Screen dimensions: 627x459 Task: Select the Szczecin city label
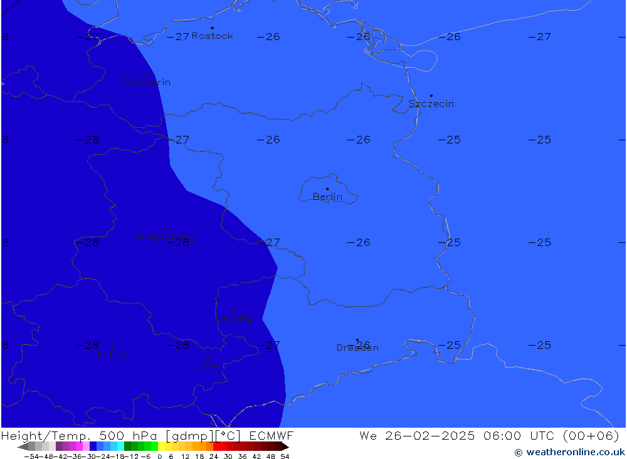[x=431, y=104]
